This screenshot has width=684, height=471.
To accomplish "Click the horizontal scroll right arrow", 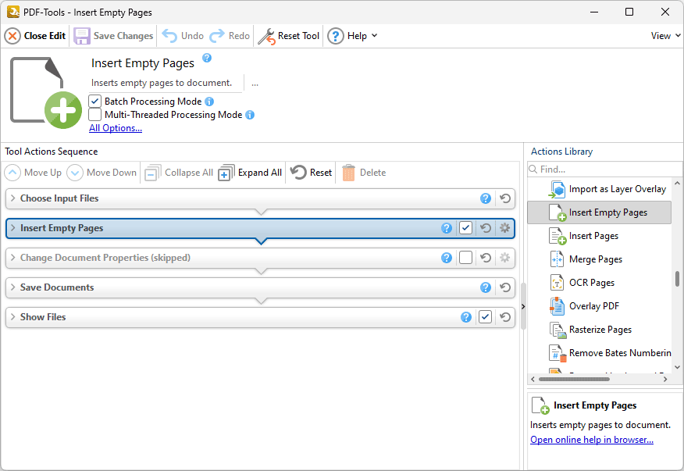I will (664, 380).
